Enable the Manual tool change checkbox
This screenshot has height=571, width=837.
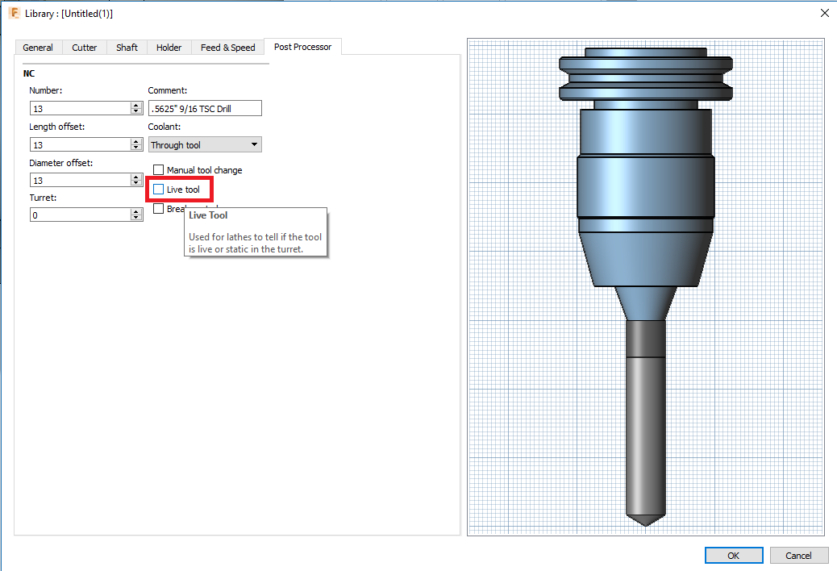click(158, 169)
